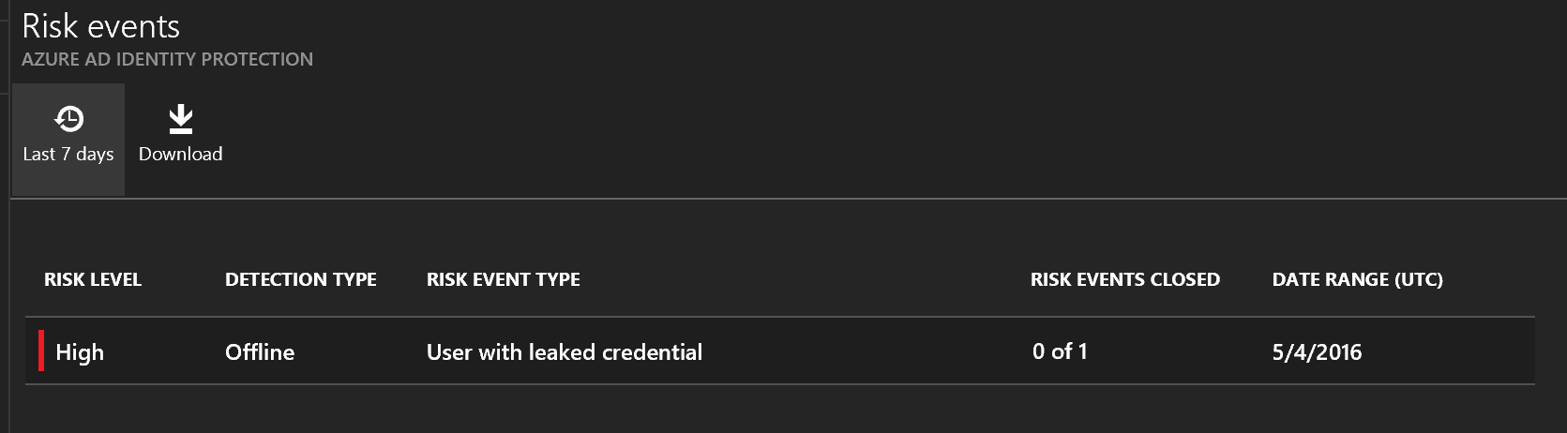The height and width of the screenshot is (433, 1567).
Task: Sort by the DATE RANGE (UTC) header
Action: coord(1357,279)
